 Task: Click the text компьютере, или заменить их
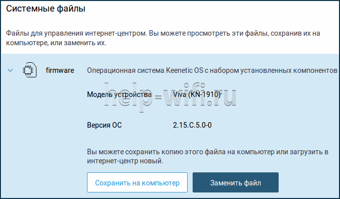pos(56,43)
